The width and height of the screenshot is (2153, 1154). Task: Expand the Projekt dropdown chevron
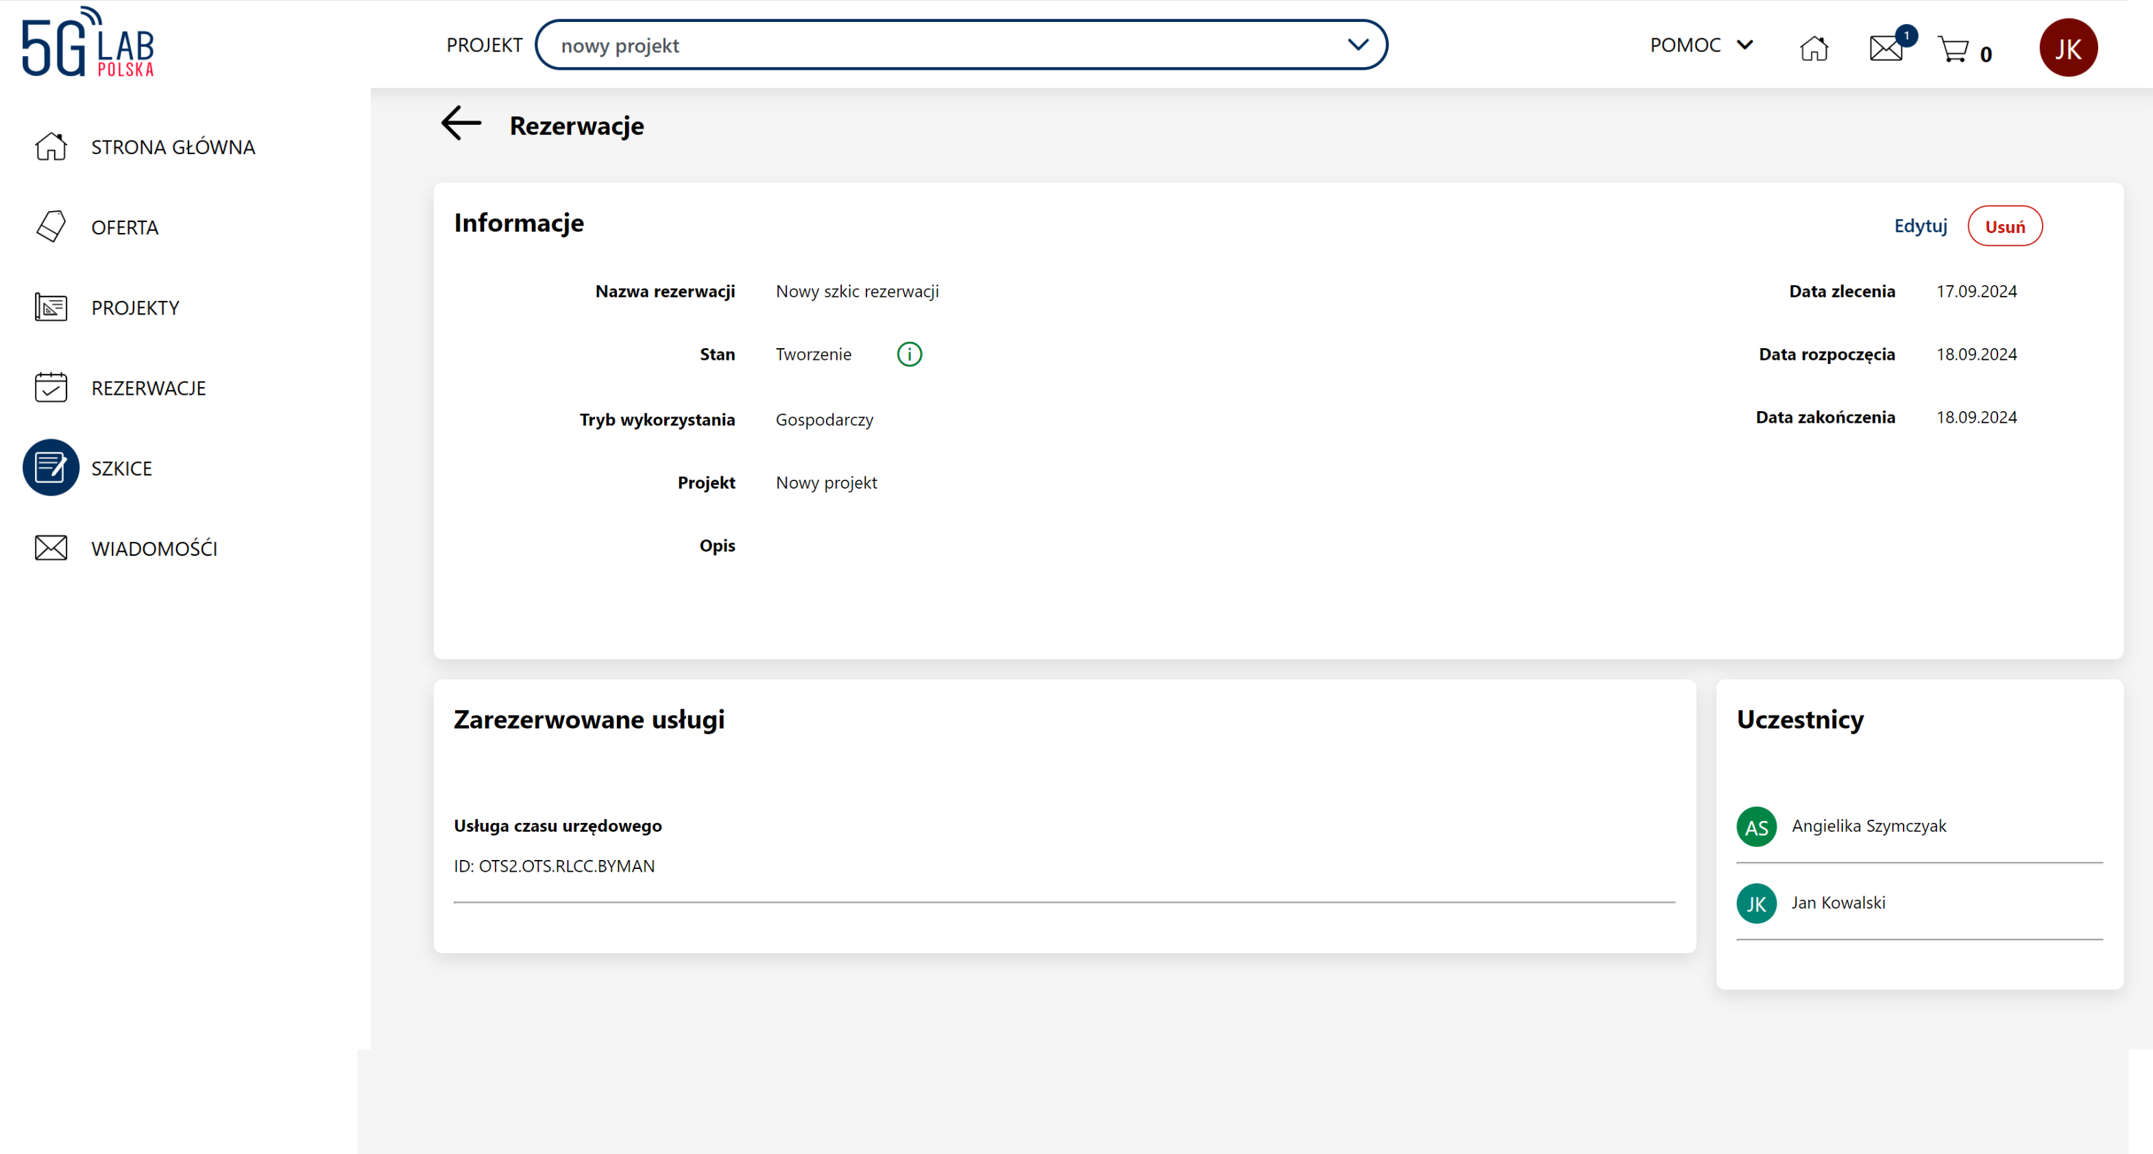click(1357, 45)
